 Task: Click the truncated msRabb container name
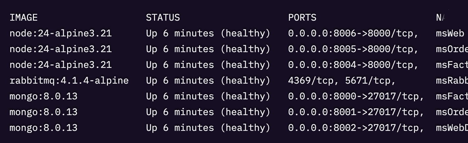point(452,80)
